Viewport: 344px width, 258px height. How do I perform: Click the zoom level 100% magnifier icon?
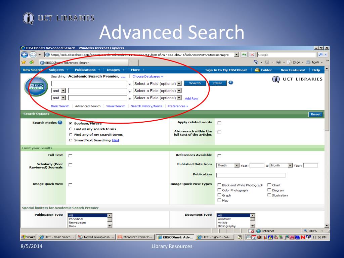click(x=305, y=231)
